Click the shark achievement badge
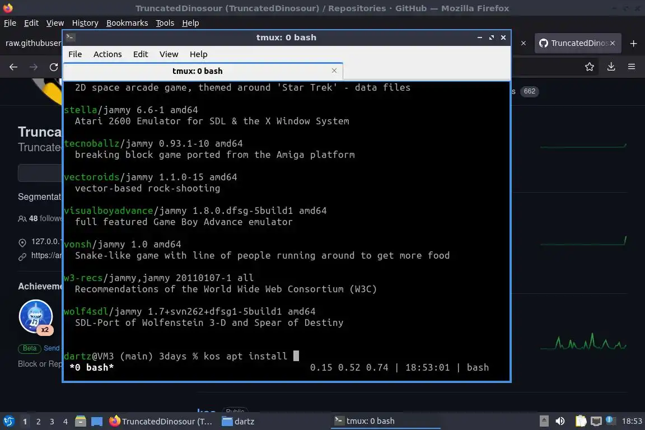645x430 pixels. point(36,316)
